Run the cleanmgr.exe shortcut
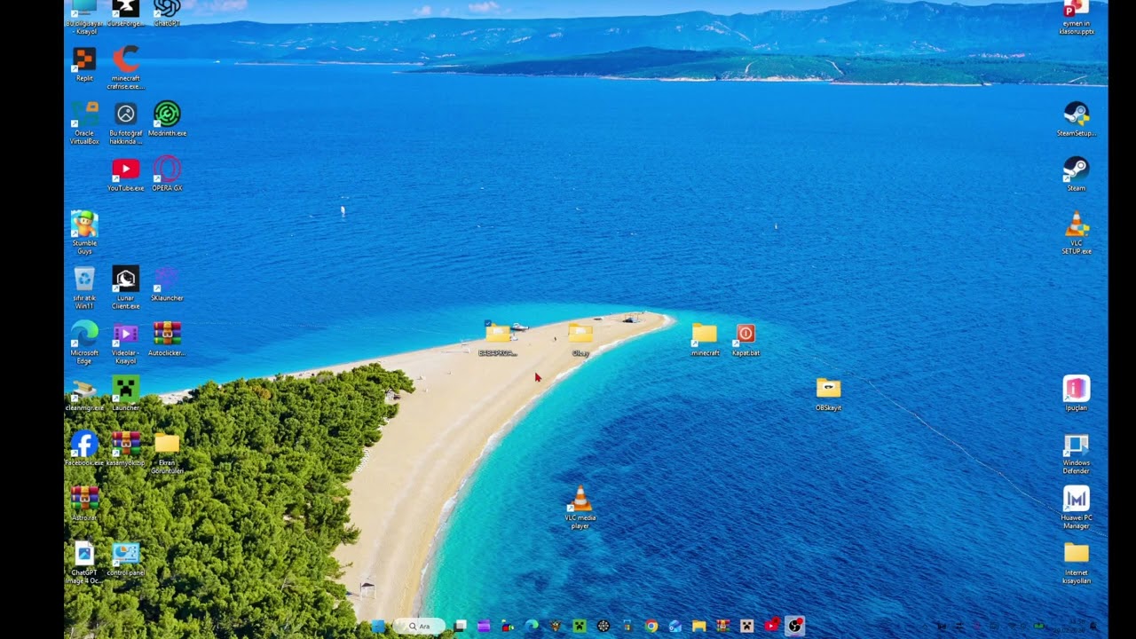Viewport: 1136px width, 639px height. [x=84, y=394]
